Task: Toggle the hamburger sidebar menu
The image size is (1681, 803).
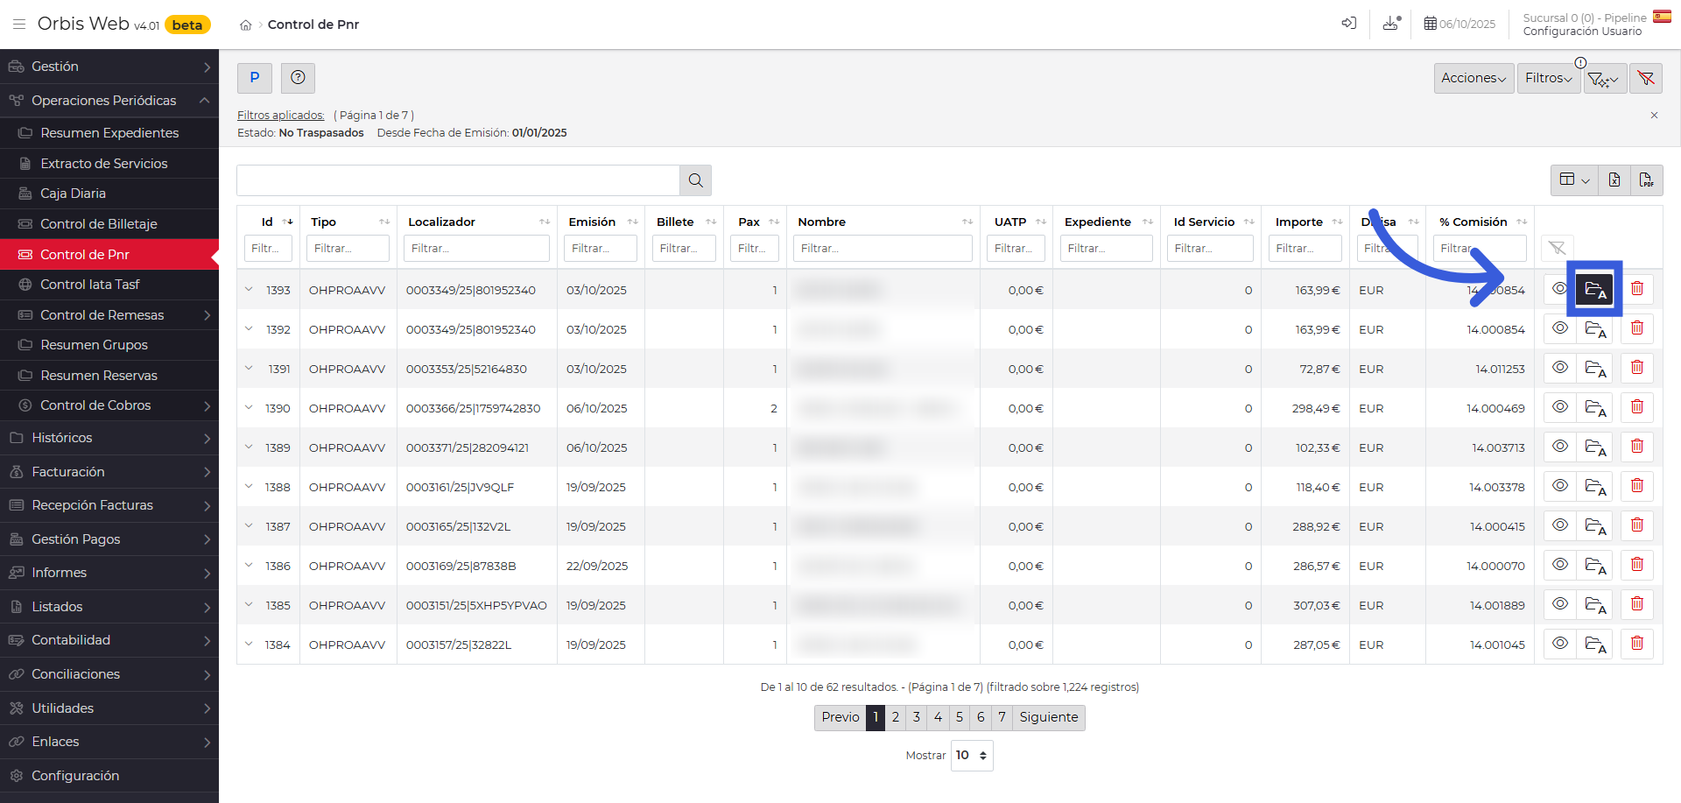Action: [18, 25]
